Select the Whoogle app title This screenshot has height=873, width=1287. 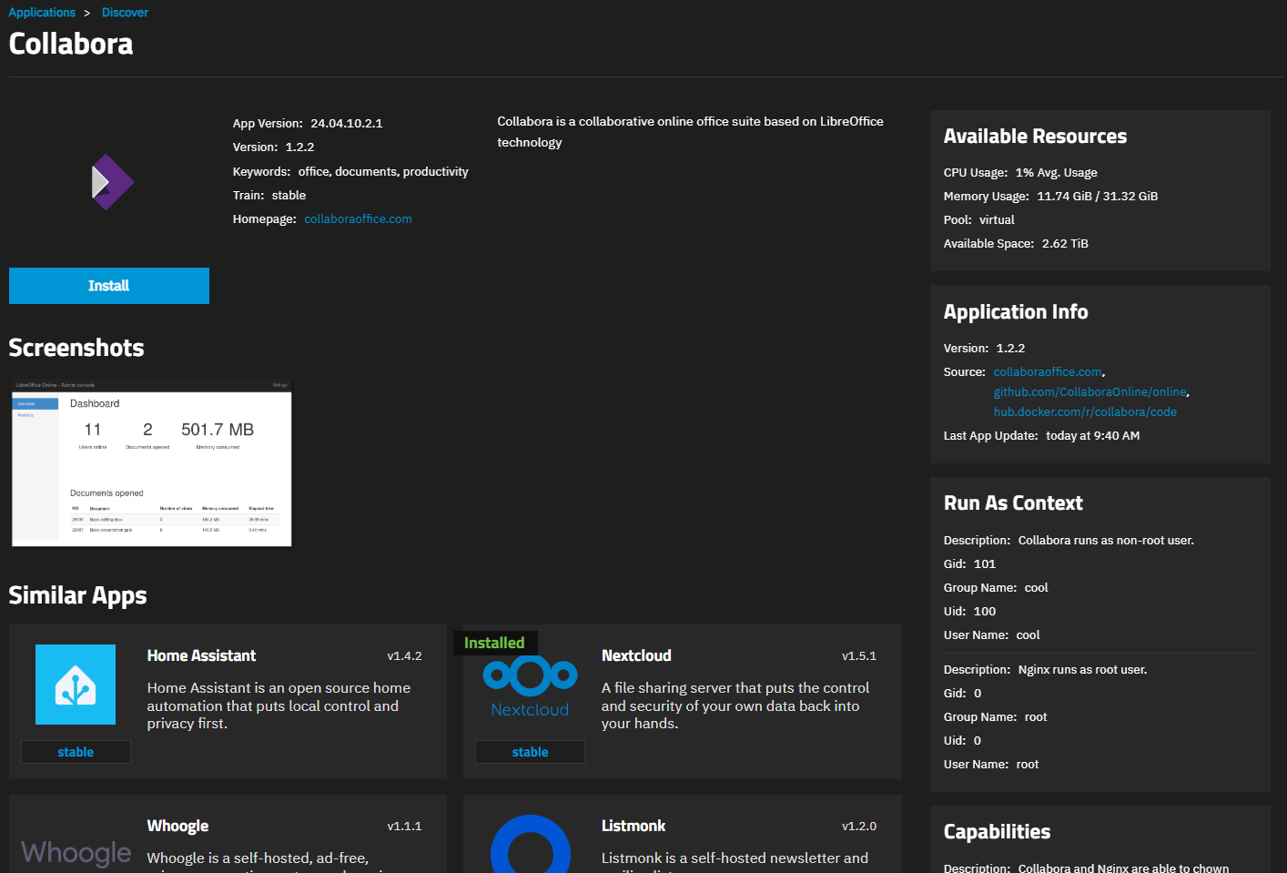point(177,826)
